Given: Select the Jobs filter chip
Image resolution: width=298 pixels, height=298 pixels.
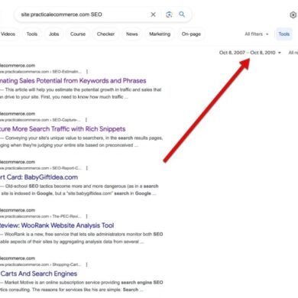Looking at the screenshot, I should coord(53,34).
